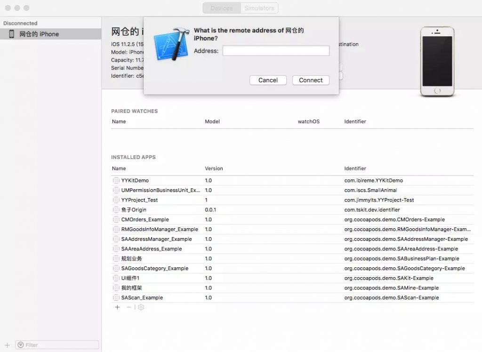Viewport: 482px width, 352px height.
Task: Click the INSTALLED APPS section title
Action: (133, 157)
